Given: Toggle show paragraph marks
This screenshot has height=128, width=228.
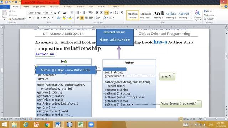Looking at the screenshot, I should pos(122,13).
